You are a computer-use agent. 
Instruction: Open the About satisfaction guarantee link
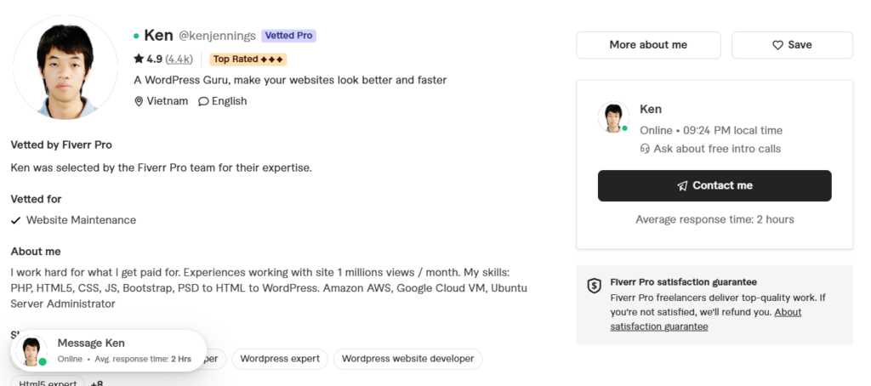[705, 320]
